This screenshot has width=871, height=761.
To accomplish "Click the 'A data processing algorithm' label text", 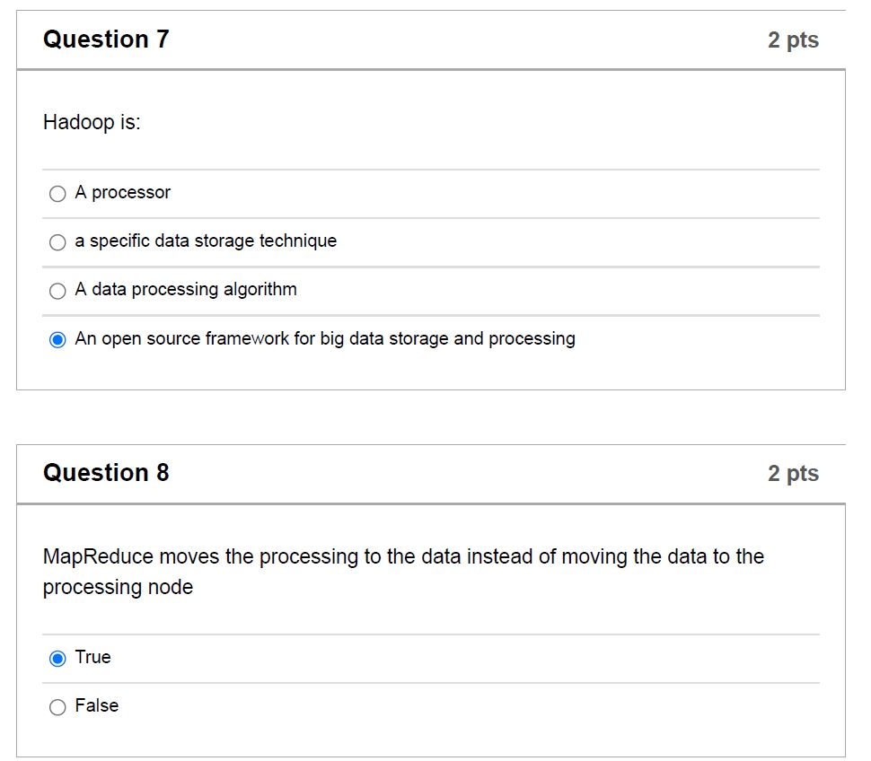I will (186, 290).
